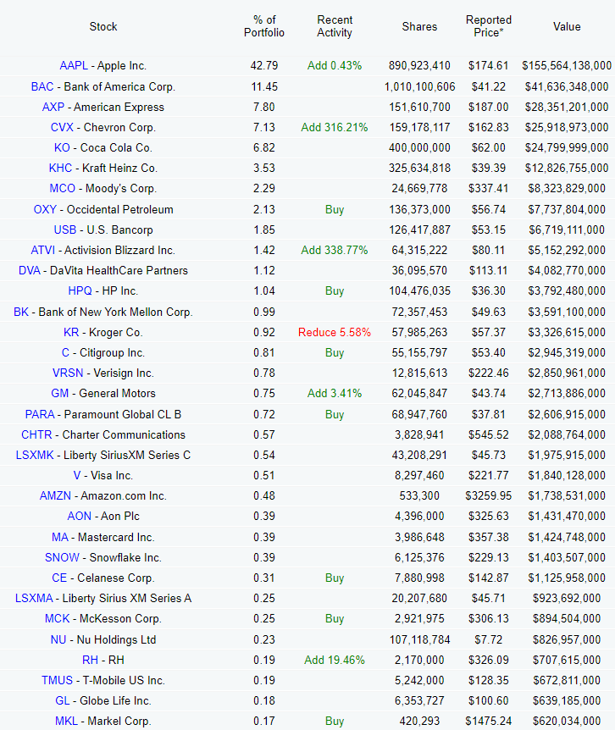This screenshot has width=615, height=730.
Task: Click the AON ticker link
Action: point(79,517)
